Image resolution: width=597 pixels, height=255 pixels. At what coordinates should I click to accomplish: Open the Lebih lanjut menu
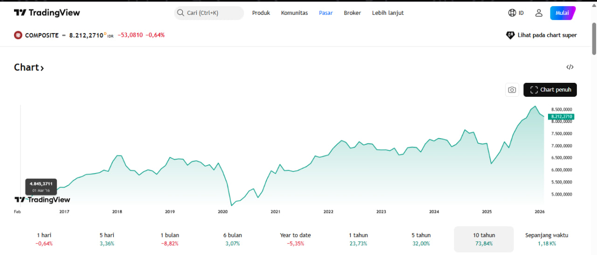(388, 13)
